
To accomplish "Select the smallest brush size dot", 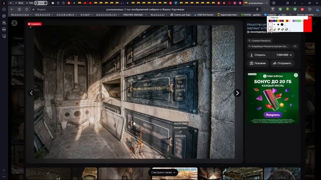I will (x=274, y=24).
